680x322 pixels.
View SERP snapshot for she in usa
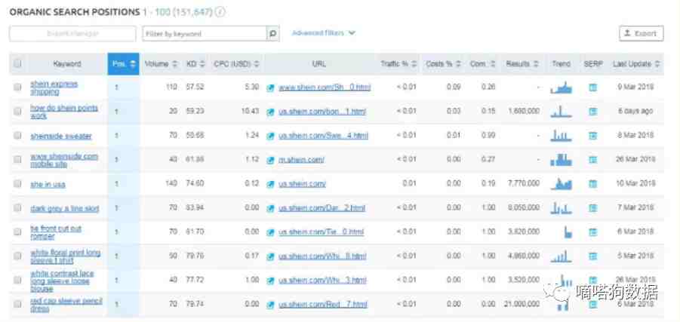[592, 184]
